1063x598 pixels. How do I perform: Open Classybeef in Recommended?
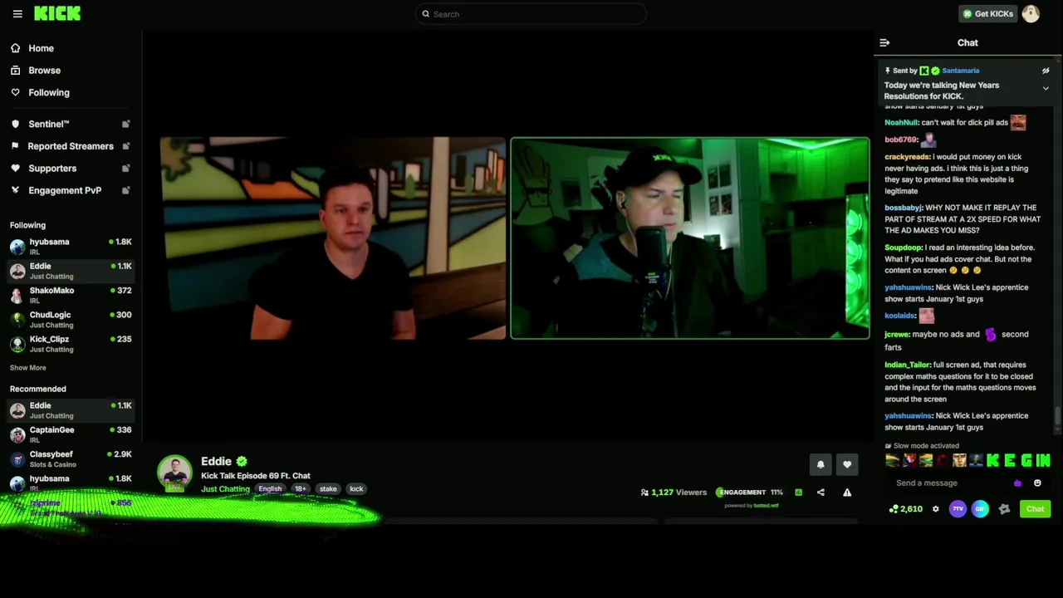(71, 458)
